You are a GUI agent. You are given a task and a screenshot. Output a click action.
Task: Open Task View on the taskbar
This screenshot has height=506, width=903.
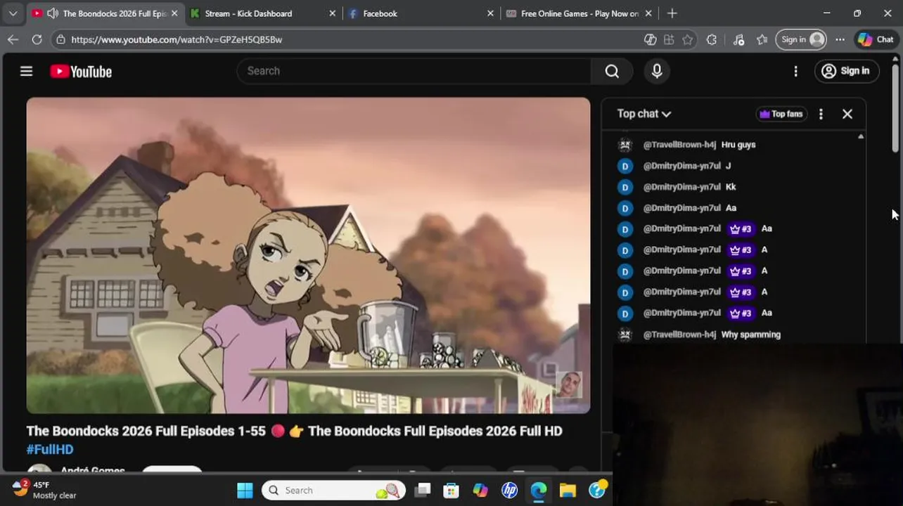click(423, 491)
